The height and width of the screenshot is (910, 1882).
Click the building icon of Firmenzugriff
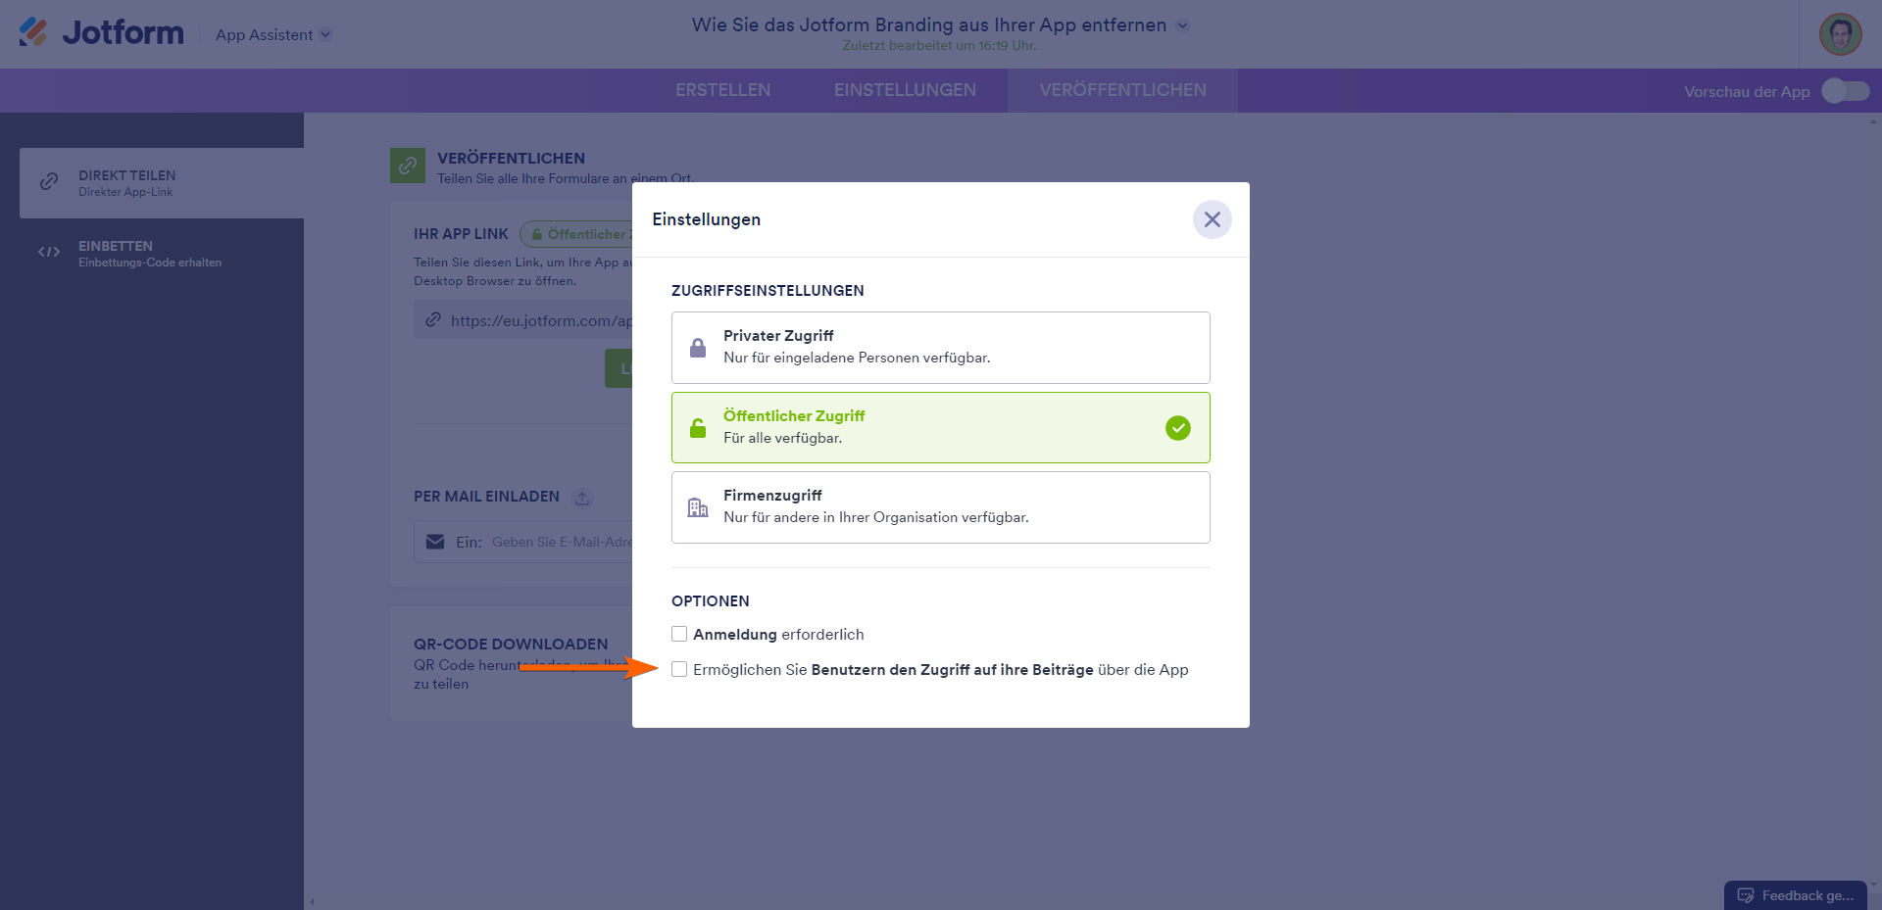pyautogui.click(x=698, y=507)
